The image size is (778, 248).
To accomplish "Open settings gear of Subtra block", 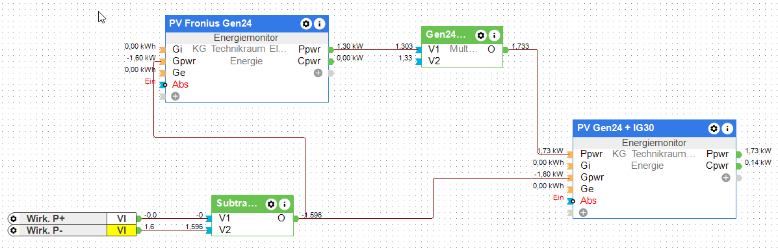I will coord(271,204).
